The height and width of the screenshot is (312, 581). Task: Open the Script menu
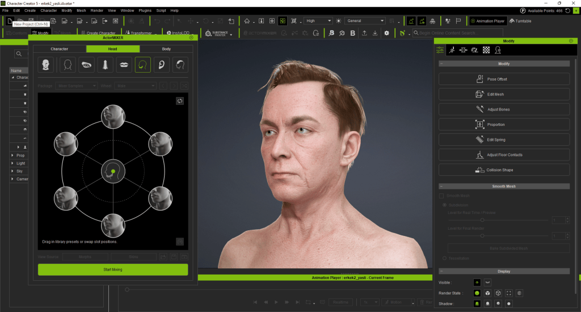pyautogui.click(x=161, y=10)
